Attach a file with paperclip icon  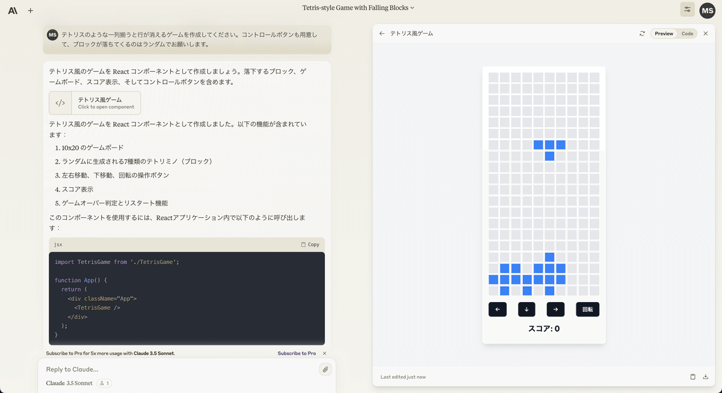[x=326, y=370]
